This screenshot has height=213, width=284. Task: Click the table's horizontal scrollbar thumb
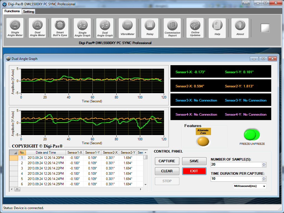click(x=17, y=189)
